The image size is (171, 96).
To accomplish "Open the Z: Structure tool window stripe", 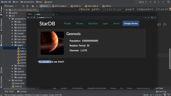I will tap(1, 25).
